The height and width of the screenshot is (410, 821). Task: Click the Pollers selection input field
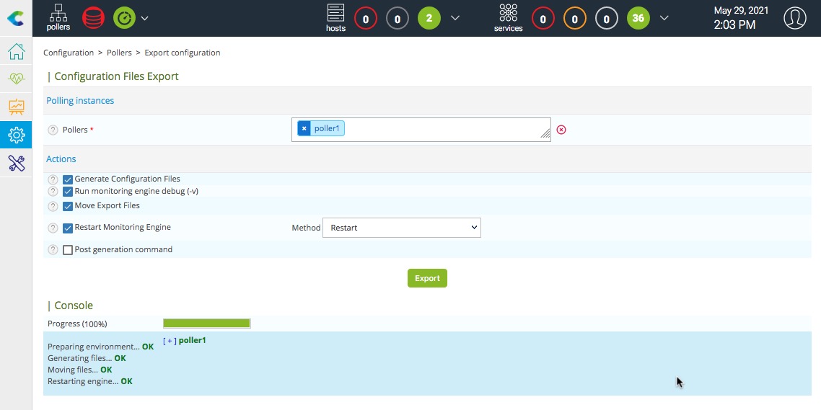pos(440,130)
